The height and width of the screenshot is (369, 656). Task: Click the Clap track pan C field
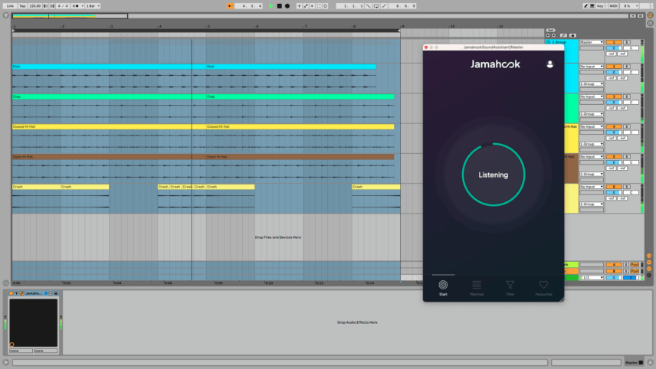[x=631, y=103]
